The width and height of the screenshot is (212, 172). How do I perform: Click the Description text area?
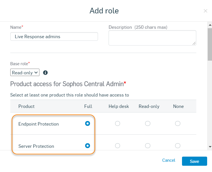pyautogui.click(x=152, y=38)
